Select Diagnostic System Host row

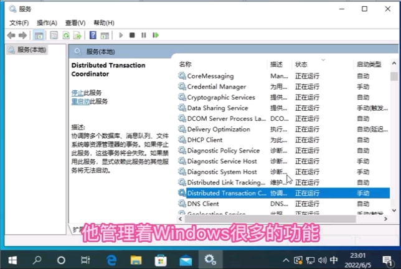284,172
